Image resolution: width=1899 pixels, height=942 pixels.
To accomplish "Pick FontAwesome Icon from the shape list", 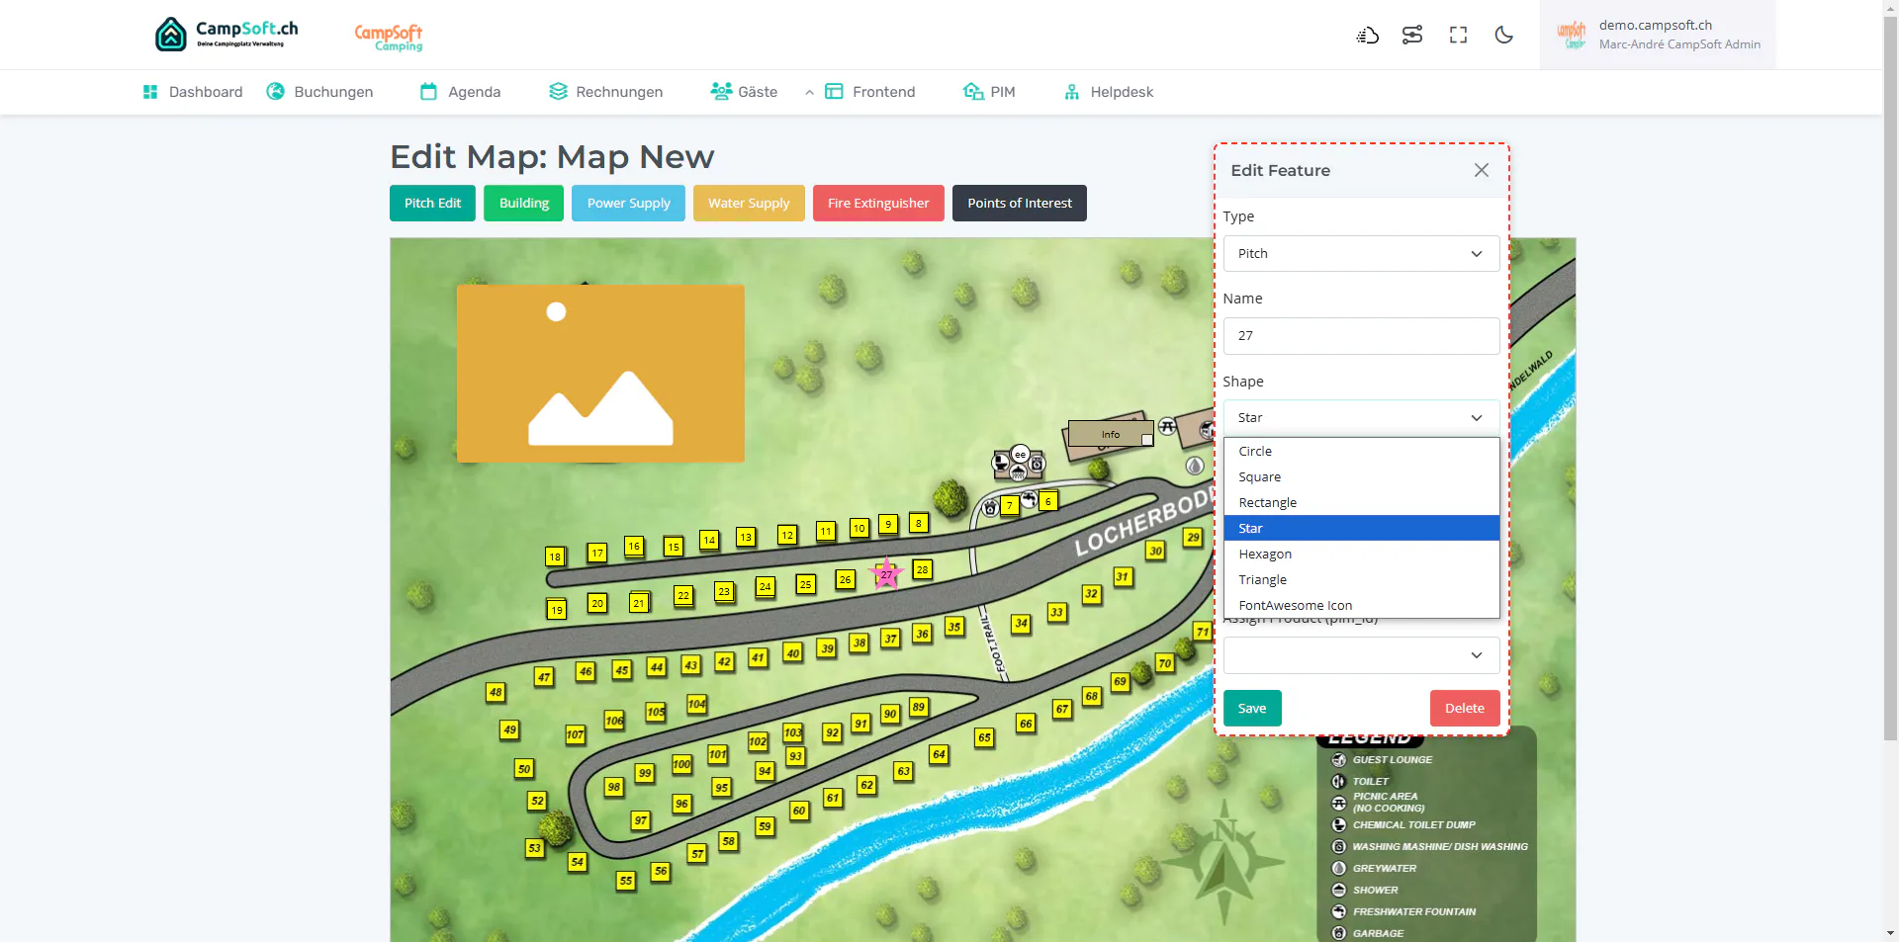I will coord(1361,606).
